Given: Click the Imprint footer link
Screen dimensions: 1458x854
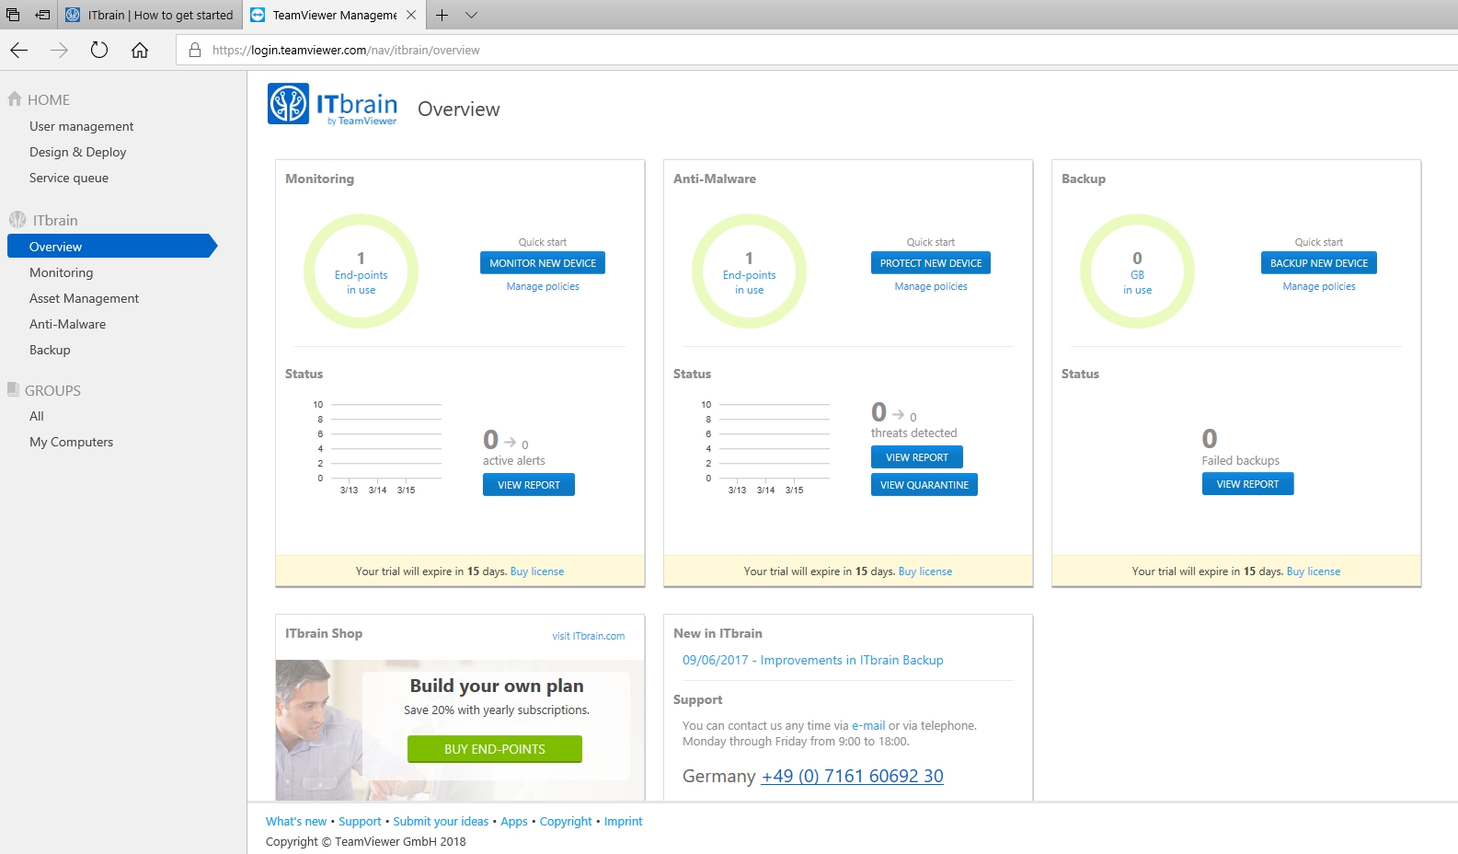Looking at the screenshot, I should (x=624, y=821).
